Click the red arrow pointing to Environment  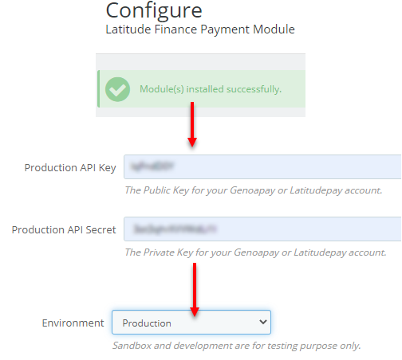coord(195,289)
